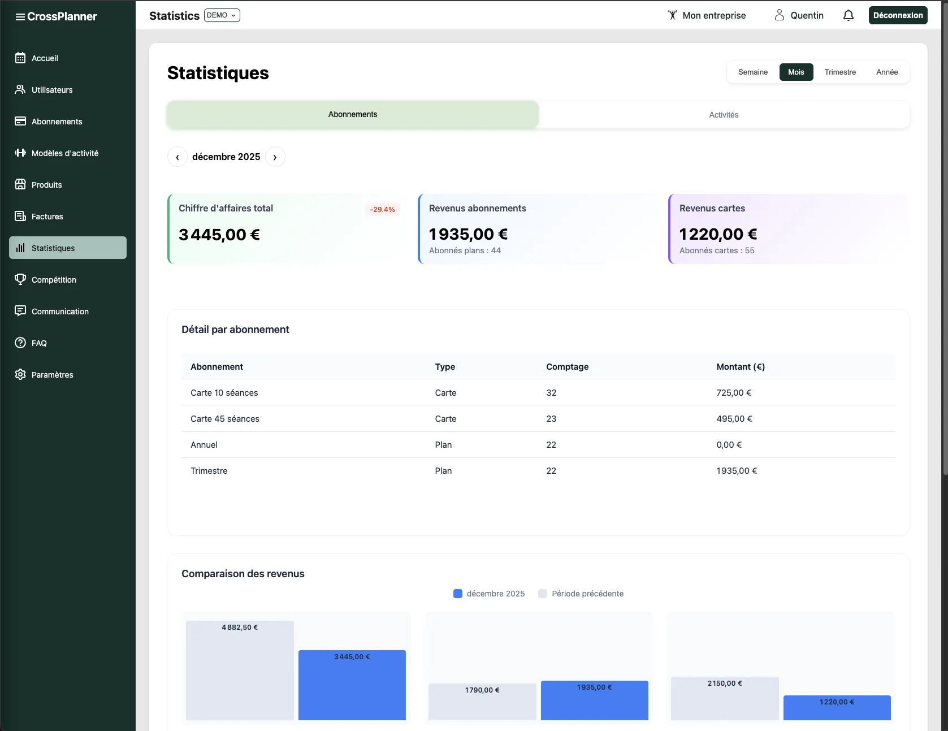Viewport: 948px width, 731px height.
Task: Open Factures in the sidebar
Action: [x=47, y=216]
